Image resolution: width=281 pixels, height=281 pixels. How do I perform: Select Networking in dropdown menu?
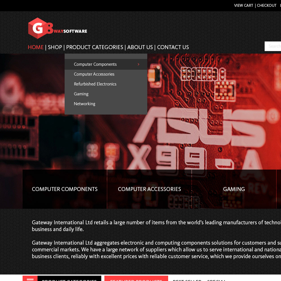85,104
